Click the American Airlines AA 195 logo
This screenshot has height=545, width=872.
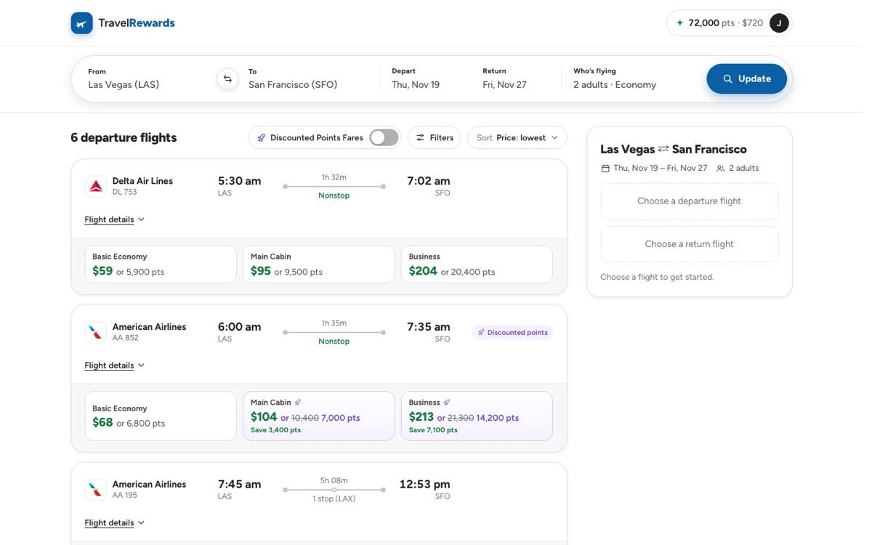coord(96,490)
